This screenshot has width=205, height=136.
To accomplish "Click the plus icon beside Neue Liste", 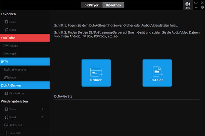I will (x=6, y=133).
